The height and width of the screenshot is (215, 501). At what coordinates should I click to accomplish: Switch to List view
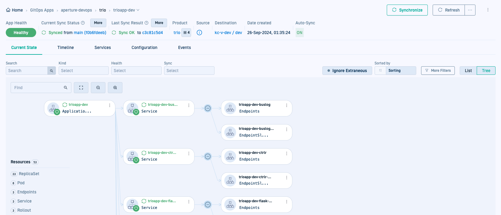point(468,71)
